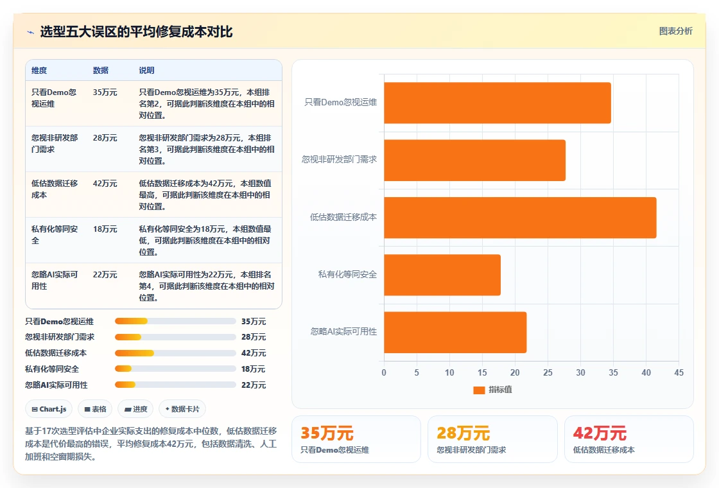Click the 忽视非研发部门需求 chart bar
Image resolution: width=719 pixels, height=488 pixels.
474,160
